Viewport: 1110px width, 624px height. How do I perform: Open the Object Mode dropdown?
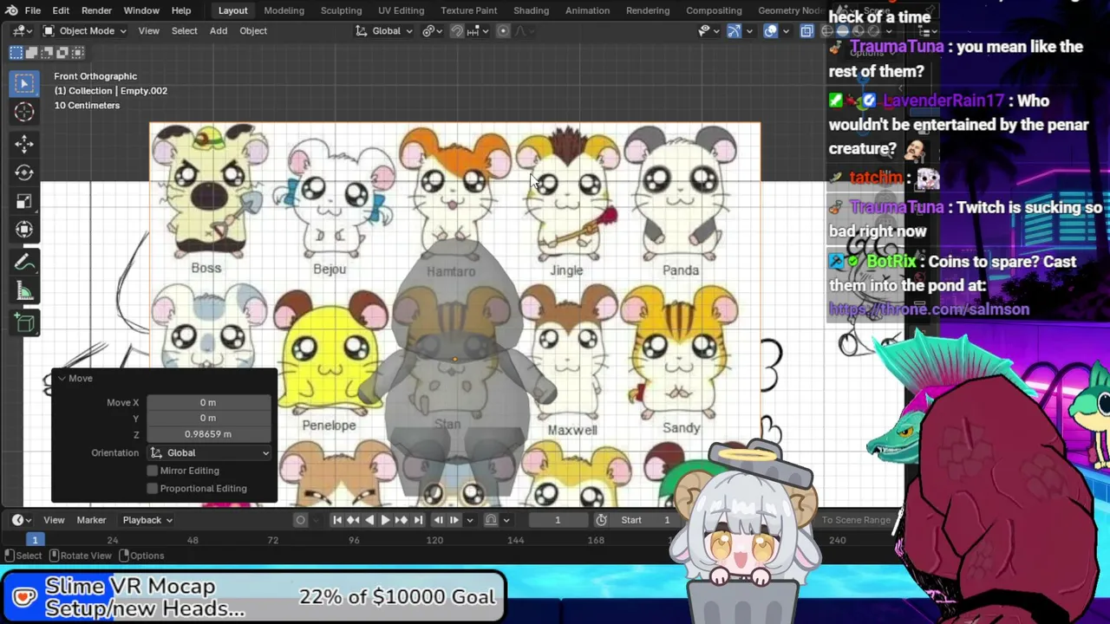[x=85, y=31]
